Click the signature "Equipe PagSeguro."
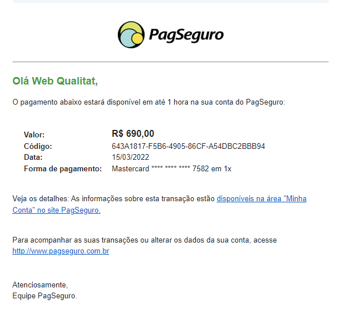 click(x=45, y=296)
